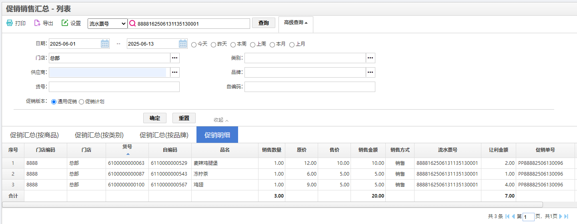The image size is (577, 224).
Task: Select the 促销计划 radio option
Action: [82, 102]
